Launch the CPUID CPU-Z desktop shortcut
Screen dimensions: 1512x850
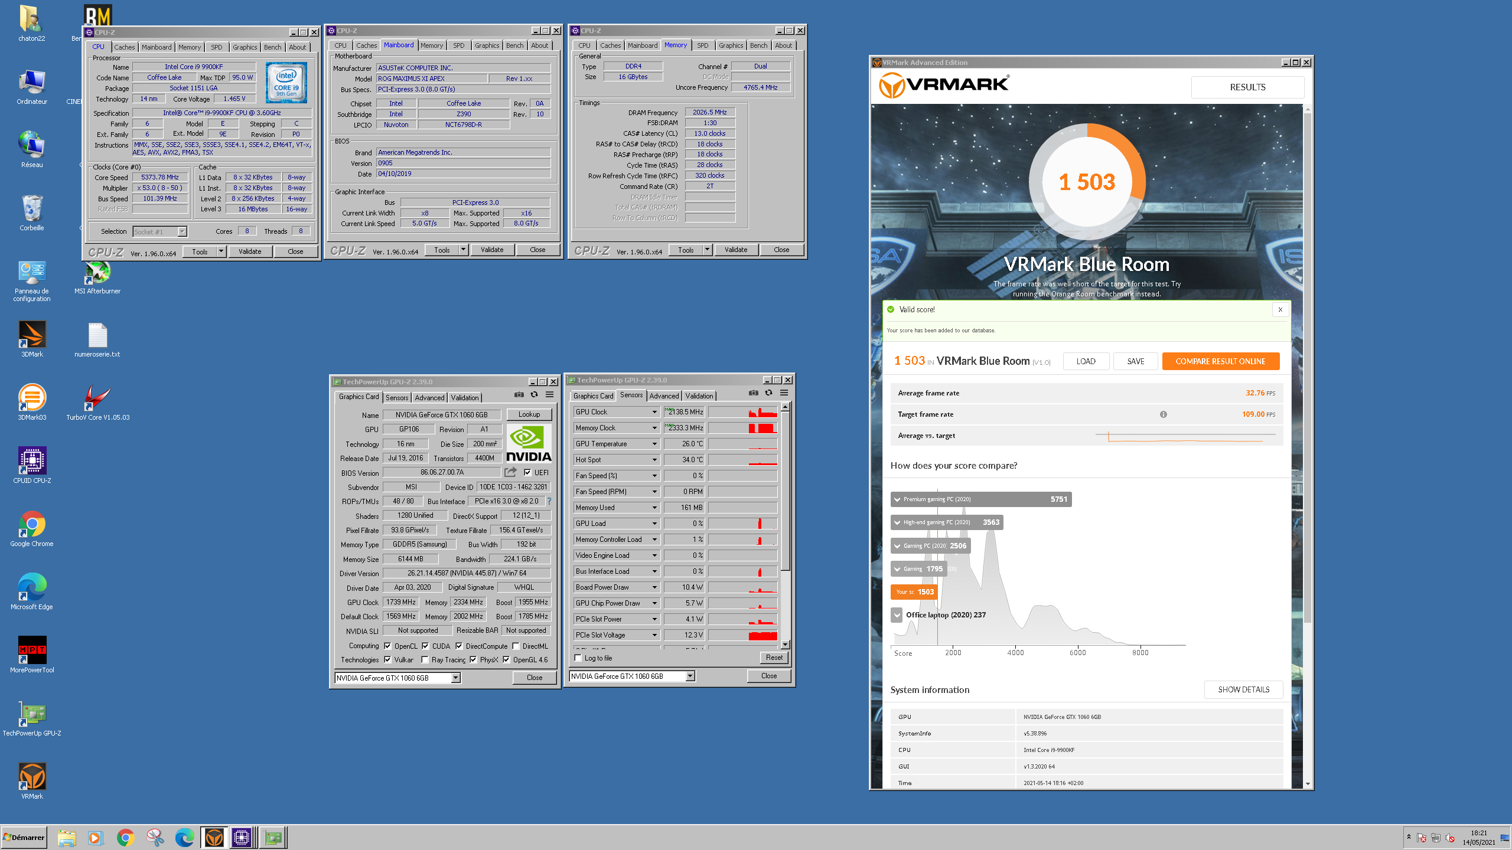32,466
